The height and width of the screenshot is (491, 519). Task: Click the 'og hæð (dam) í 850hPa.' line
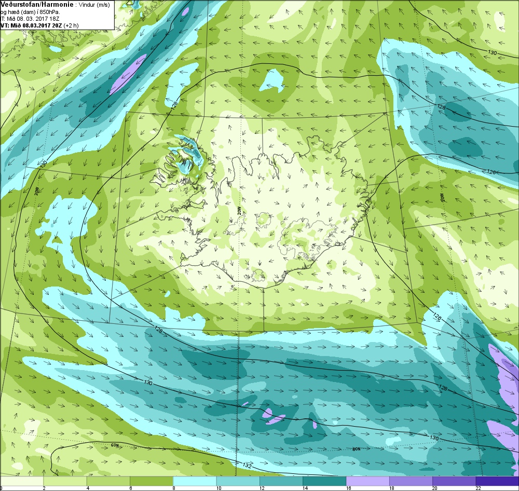[30, 12]
